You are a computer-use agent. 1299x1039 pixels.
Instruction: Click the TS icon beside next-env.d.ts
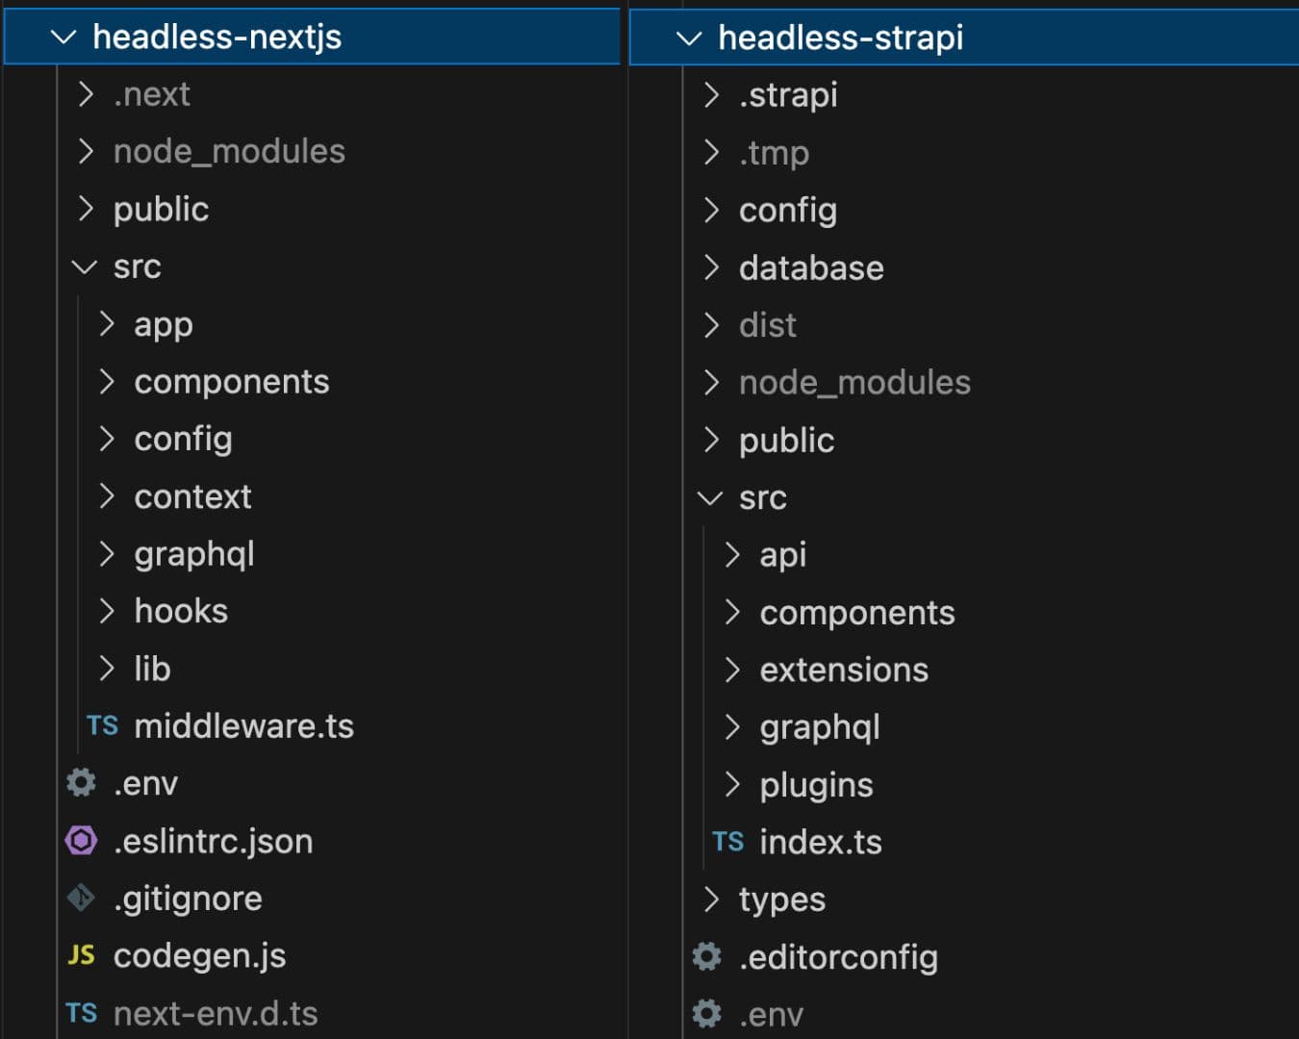(x=81, y=1012)
